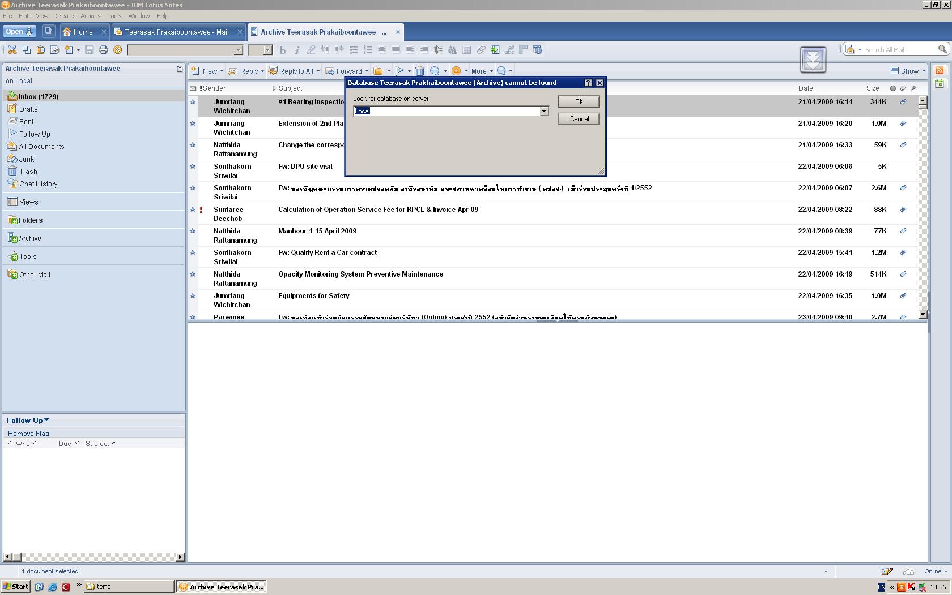
Task: Open the More actions dropdown
Action: 482,71
